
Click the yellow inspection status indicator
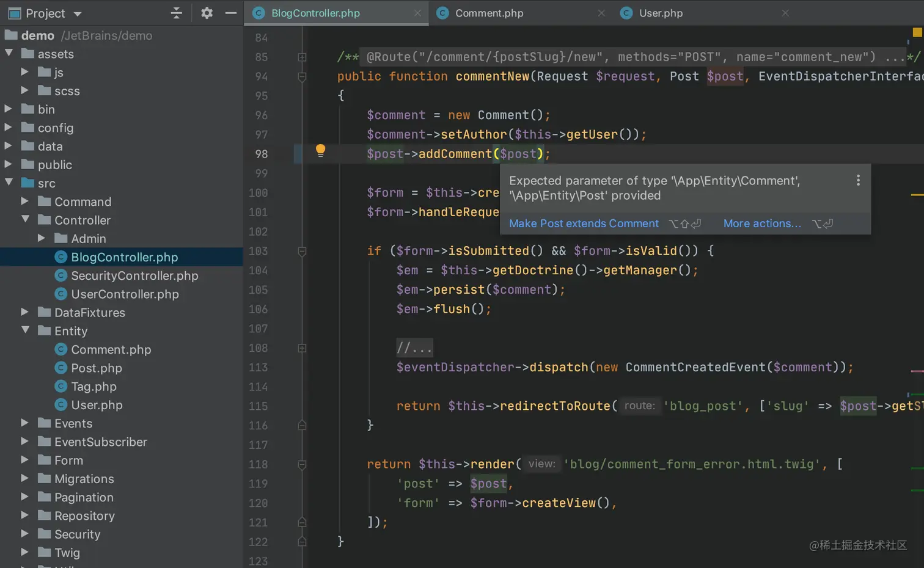click(917, 32)
